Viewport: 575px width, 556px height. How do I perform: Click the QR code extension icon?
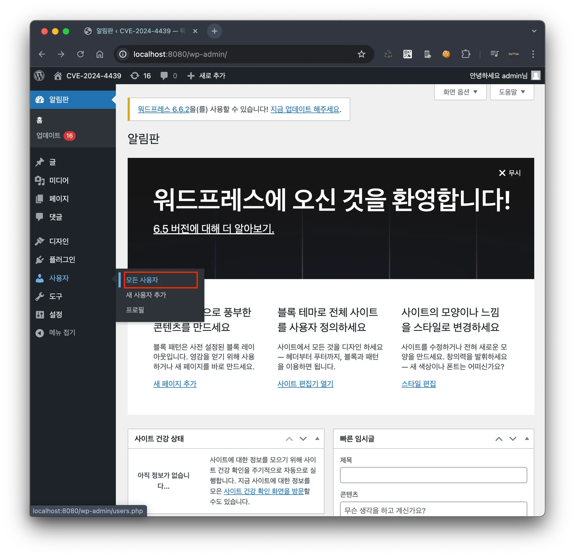407,54
